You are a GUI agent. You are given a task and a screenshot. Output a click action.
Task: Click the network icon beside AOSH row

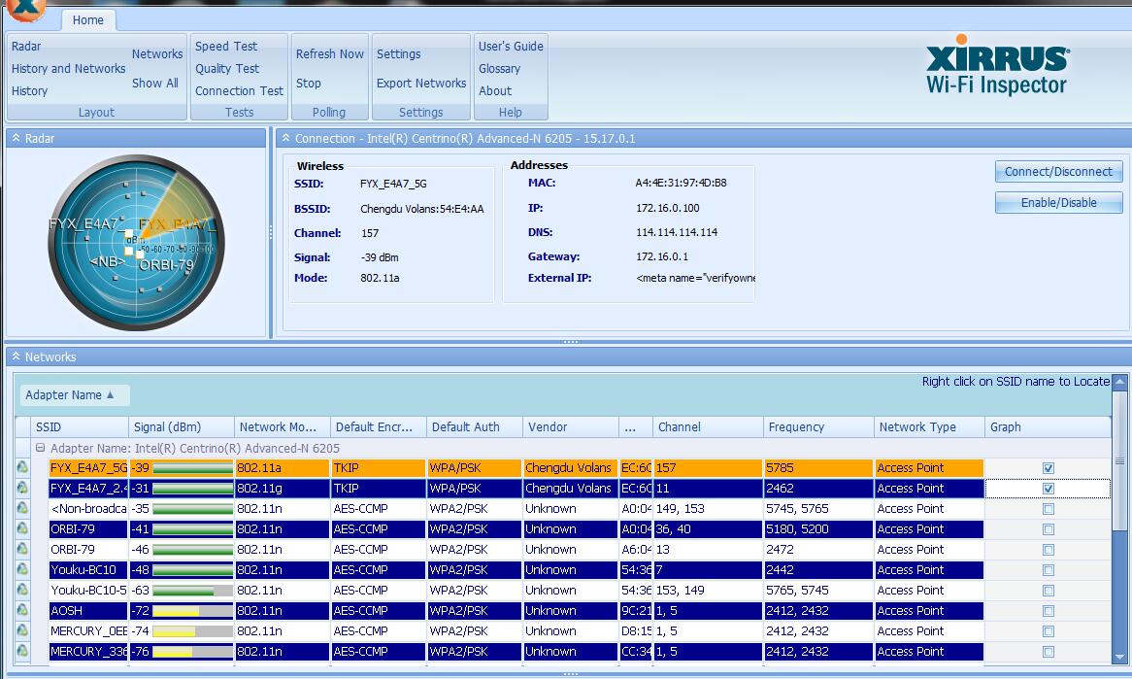point(22,611)
